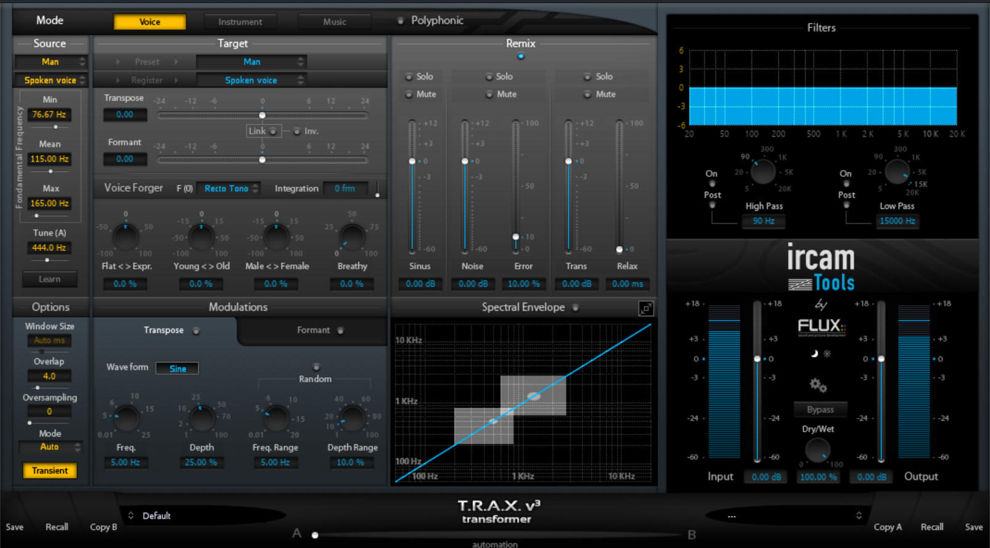990x548 pixels.
Task: Open the Recto Tono F(0) dropdown
Action: coord(228,189)
